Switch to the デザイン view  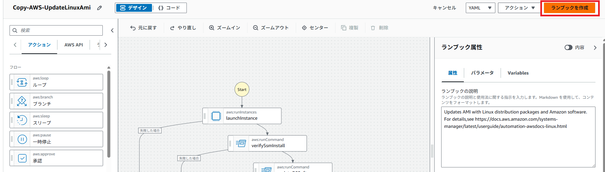(x=133, y=8)
